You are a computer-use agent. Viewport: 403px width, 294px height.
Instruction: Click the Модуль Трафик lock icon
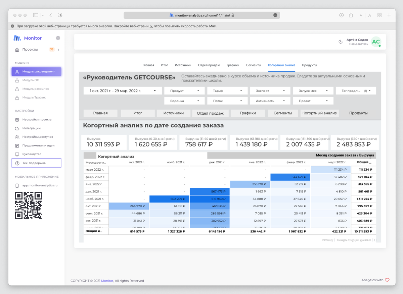[x=17, y=98]
